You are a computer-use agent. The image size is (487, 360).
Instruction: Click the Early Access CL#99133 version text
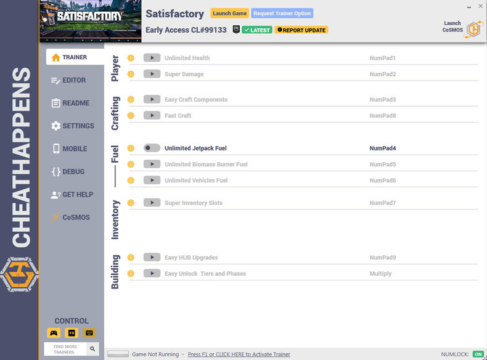click(x=186, y=30)
